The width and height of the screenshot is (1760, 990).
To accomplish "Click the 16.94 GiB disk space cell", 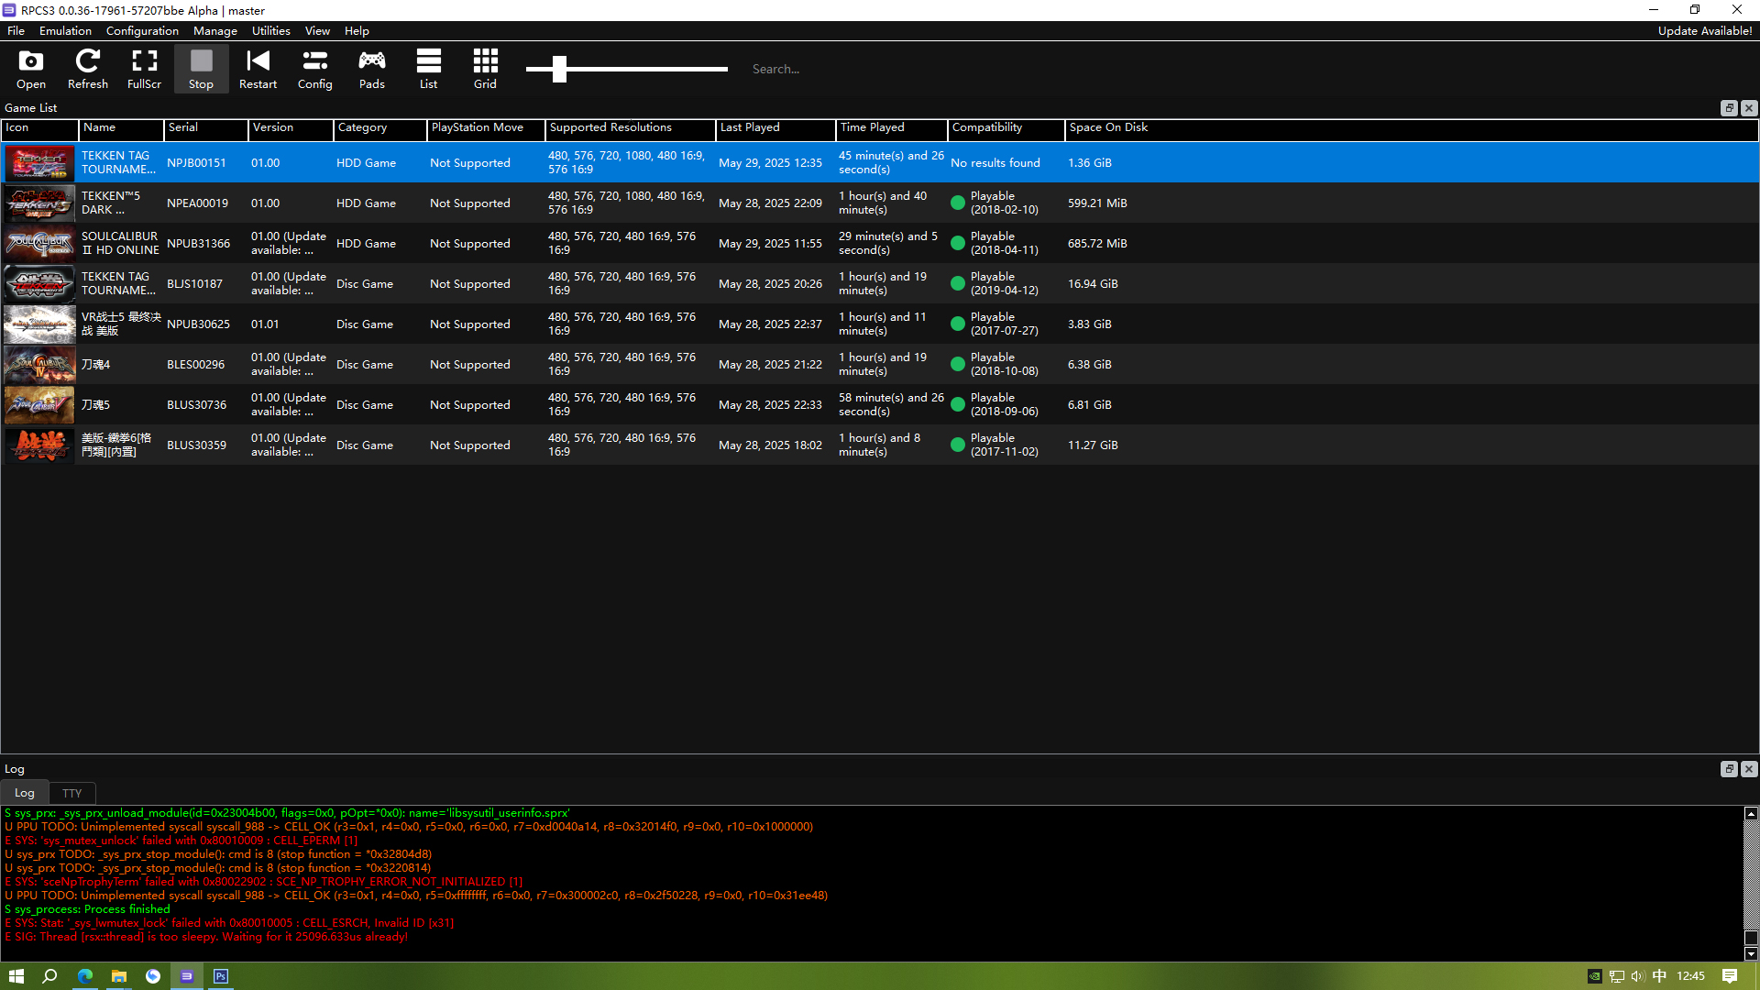I will 1093,284.
